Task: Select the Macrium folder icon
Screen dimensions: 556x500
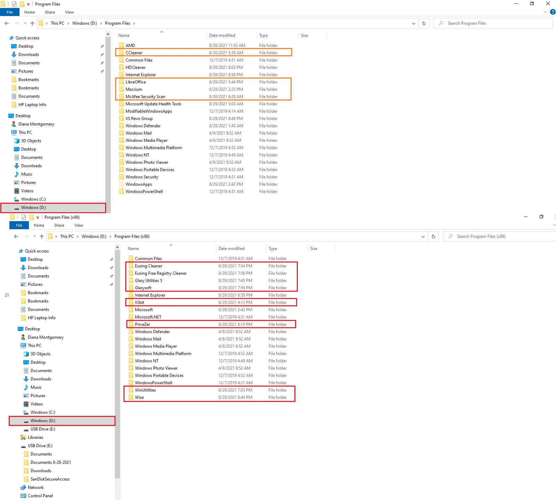Action: [121, 89]
